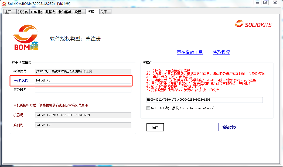Click the SOLIDKITS logo at top right
Viewport: 283px width, 167px height.
point(253,24)
